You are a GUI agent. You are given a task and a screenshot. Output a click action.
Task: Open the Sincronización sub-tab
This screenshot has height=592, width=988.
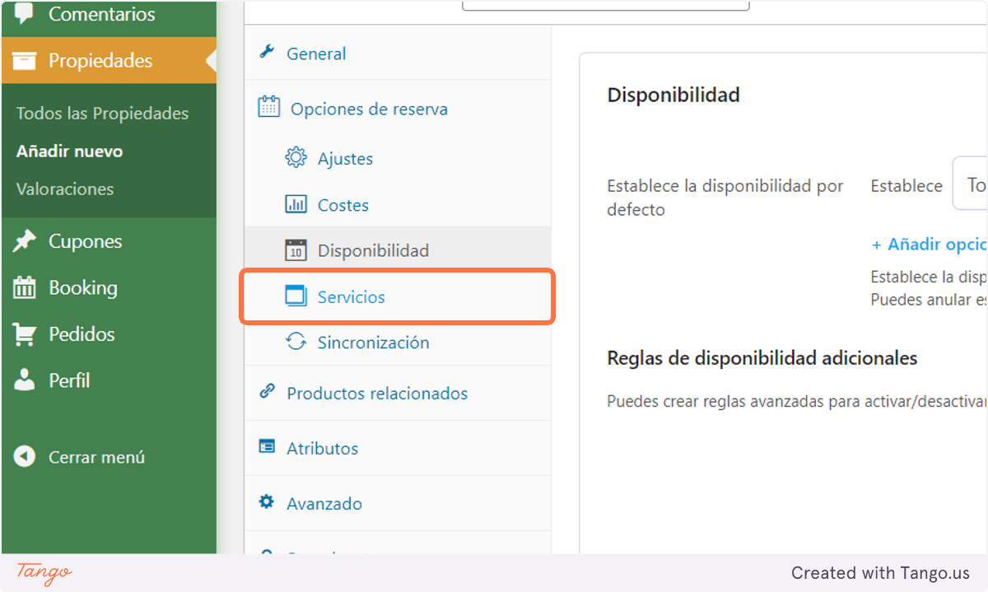click(398, 343)
